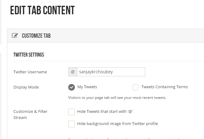Tick the Hide background image checkbox
Image resolution: width=204 pixels, height=139 pixels.
pos(72,124)
